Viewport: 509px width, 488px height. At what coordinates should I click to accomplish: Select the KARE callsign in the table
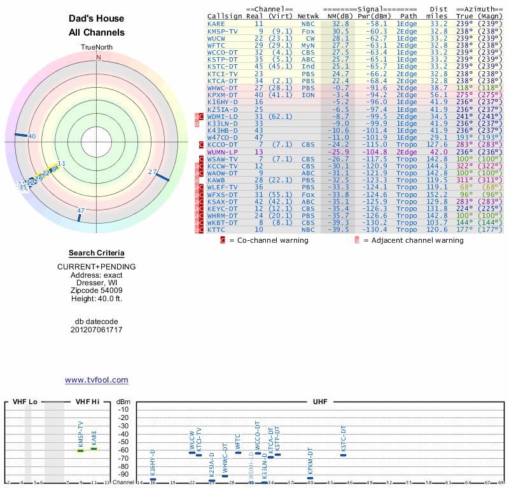click(216, 24)
